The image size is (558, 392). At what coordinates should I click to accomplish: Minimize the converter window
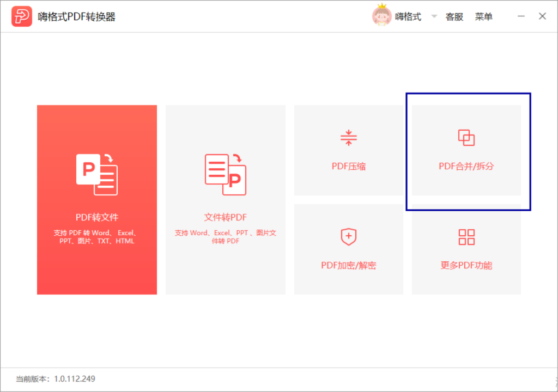(521, 16)
